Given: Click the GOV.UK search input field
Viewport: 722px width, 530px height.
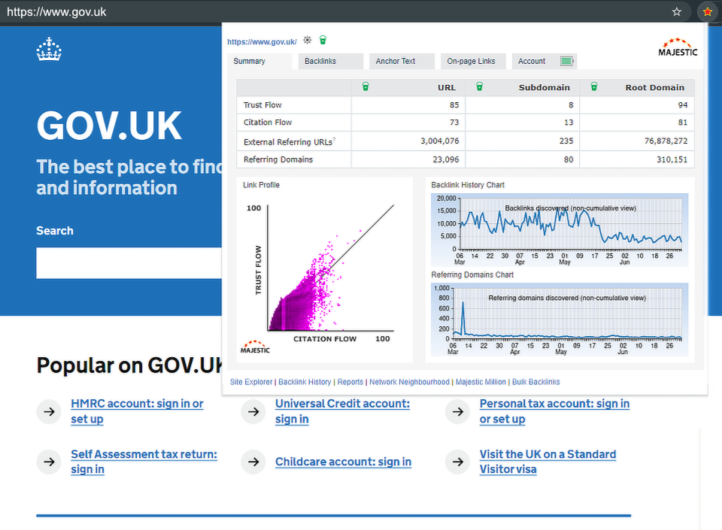Looking at the screenshot, I should tap(129, 263).
